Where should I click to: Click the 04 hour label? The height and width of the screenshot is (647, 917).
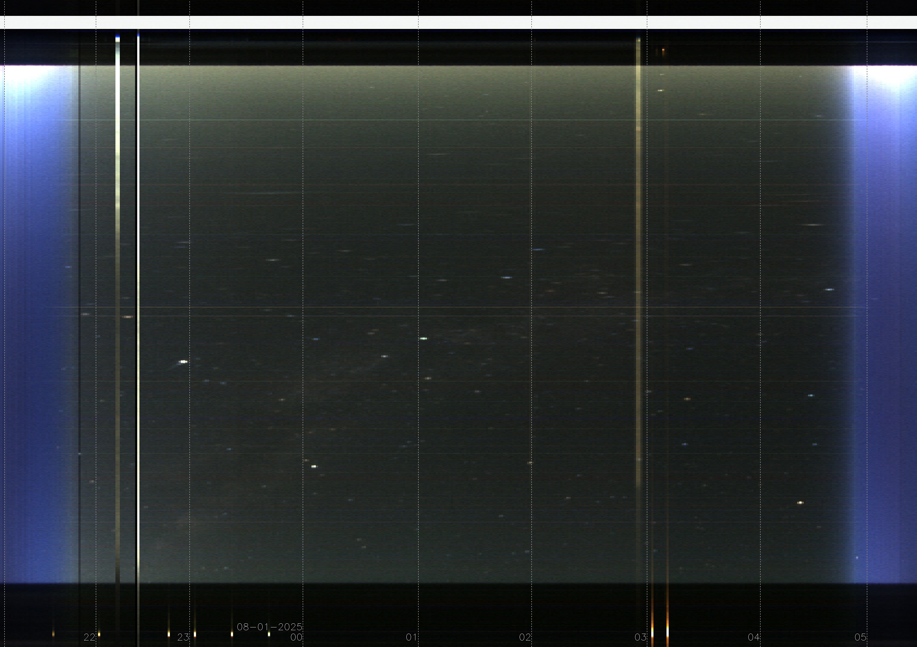[753, 637]
